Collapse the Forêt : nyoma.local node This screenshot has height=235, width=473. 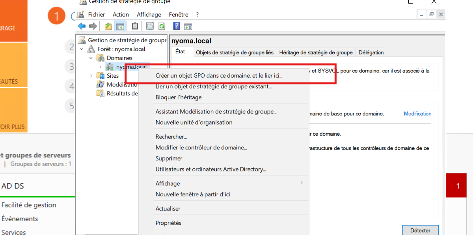[x=82, y=49]
